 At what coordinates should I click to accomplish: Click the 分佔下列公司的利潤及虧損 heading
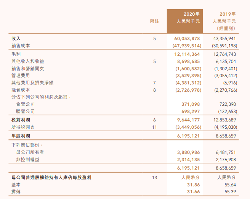pyautogui.click(x=41, y=97)
